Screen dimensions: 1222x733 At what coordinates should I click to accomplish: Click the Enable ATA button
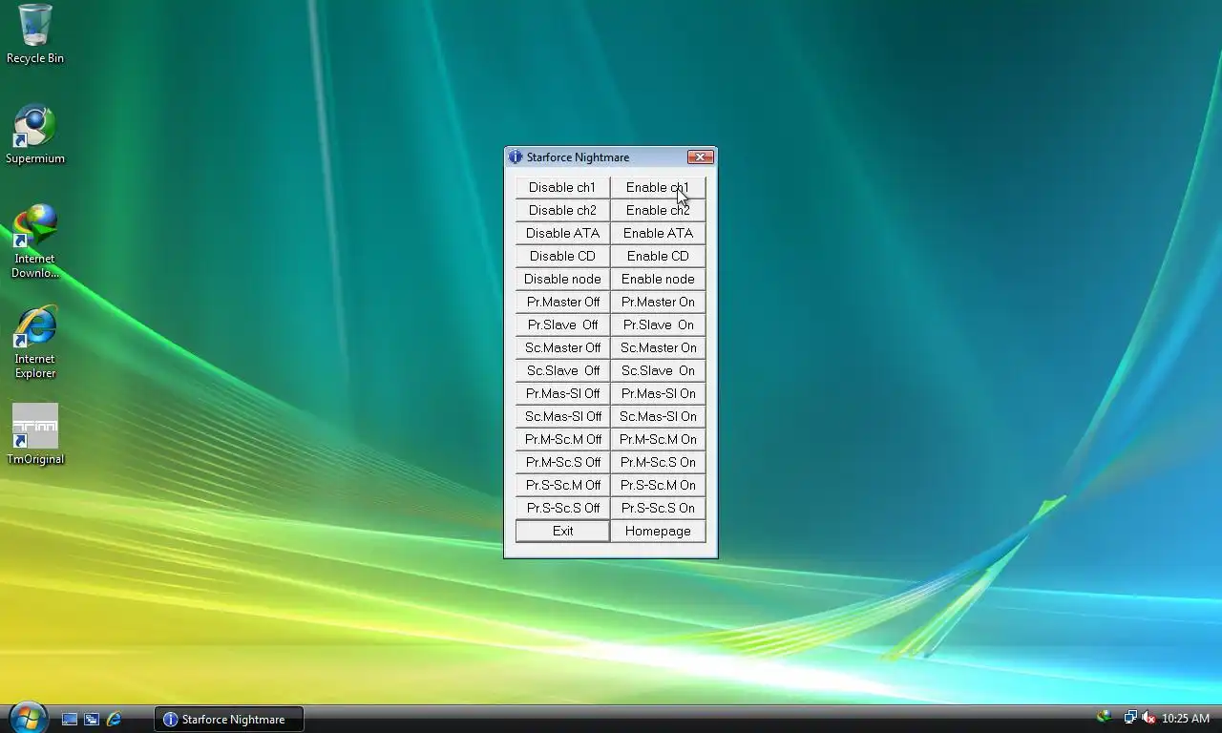658,233
